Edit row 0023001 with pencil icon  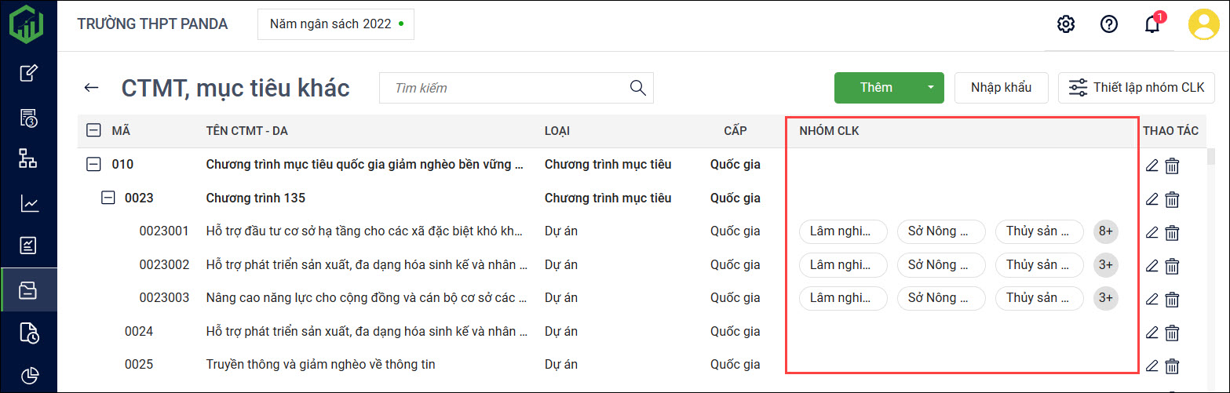tap(1152, 232)
